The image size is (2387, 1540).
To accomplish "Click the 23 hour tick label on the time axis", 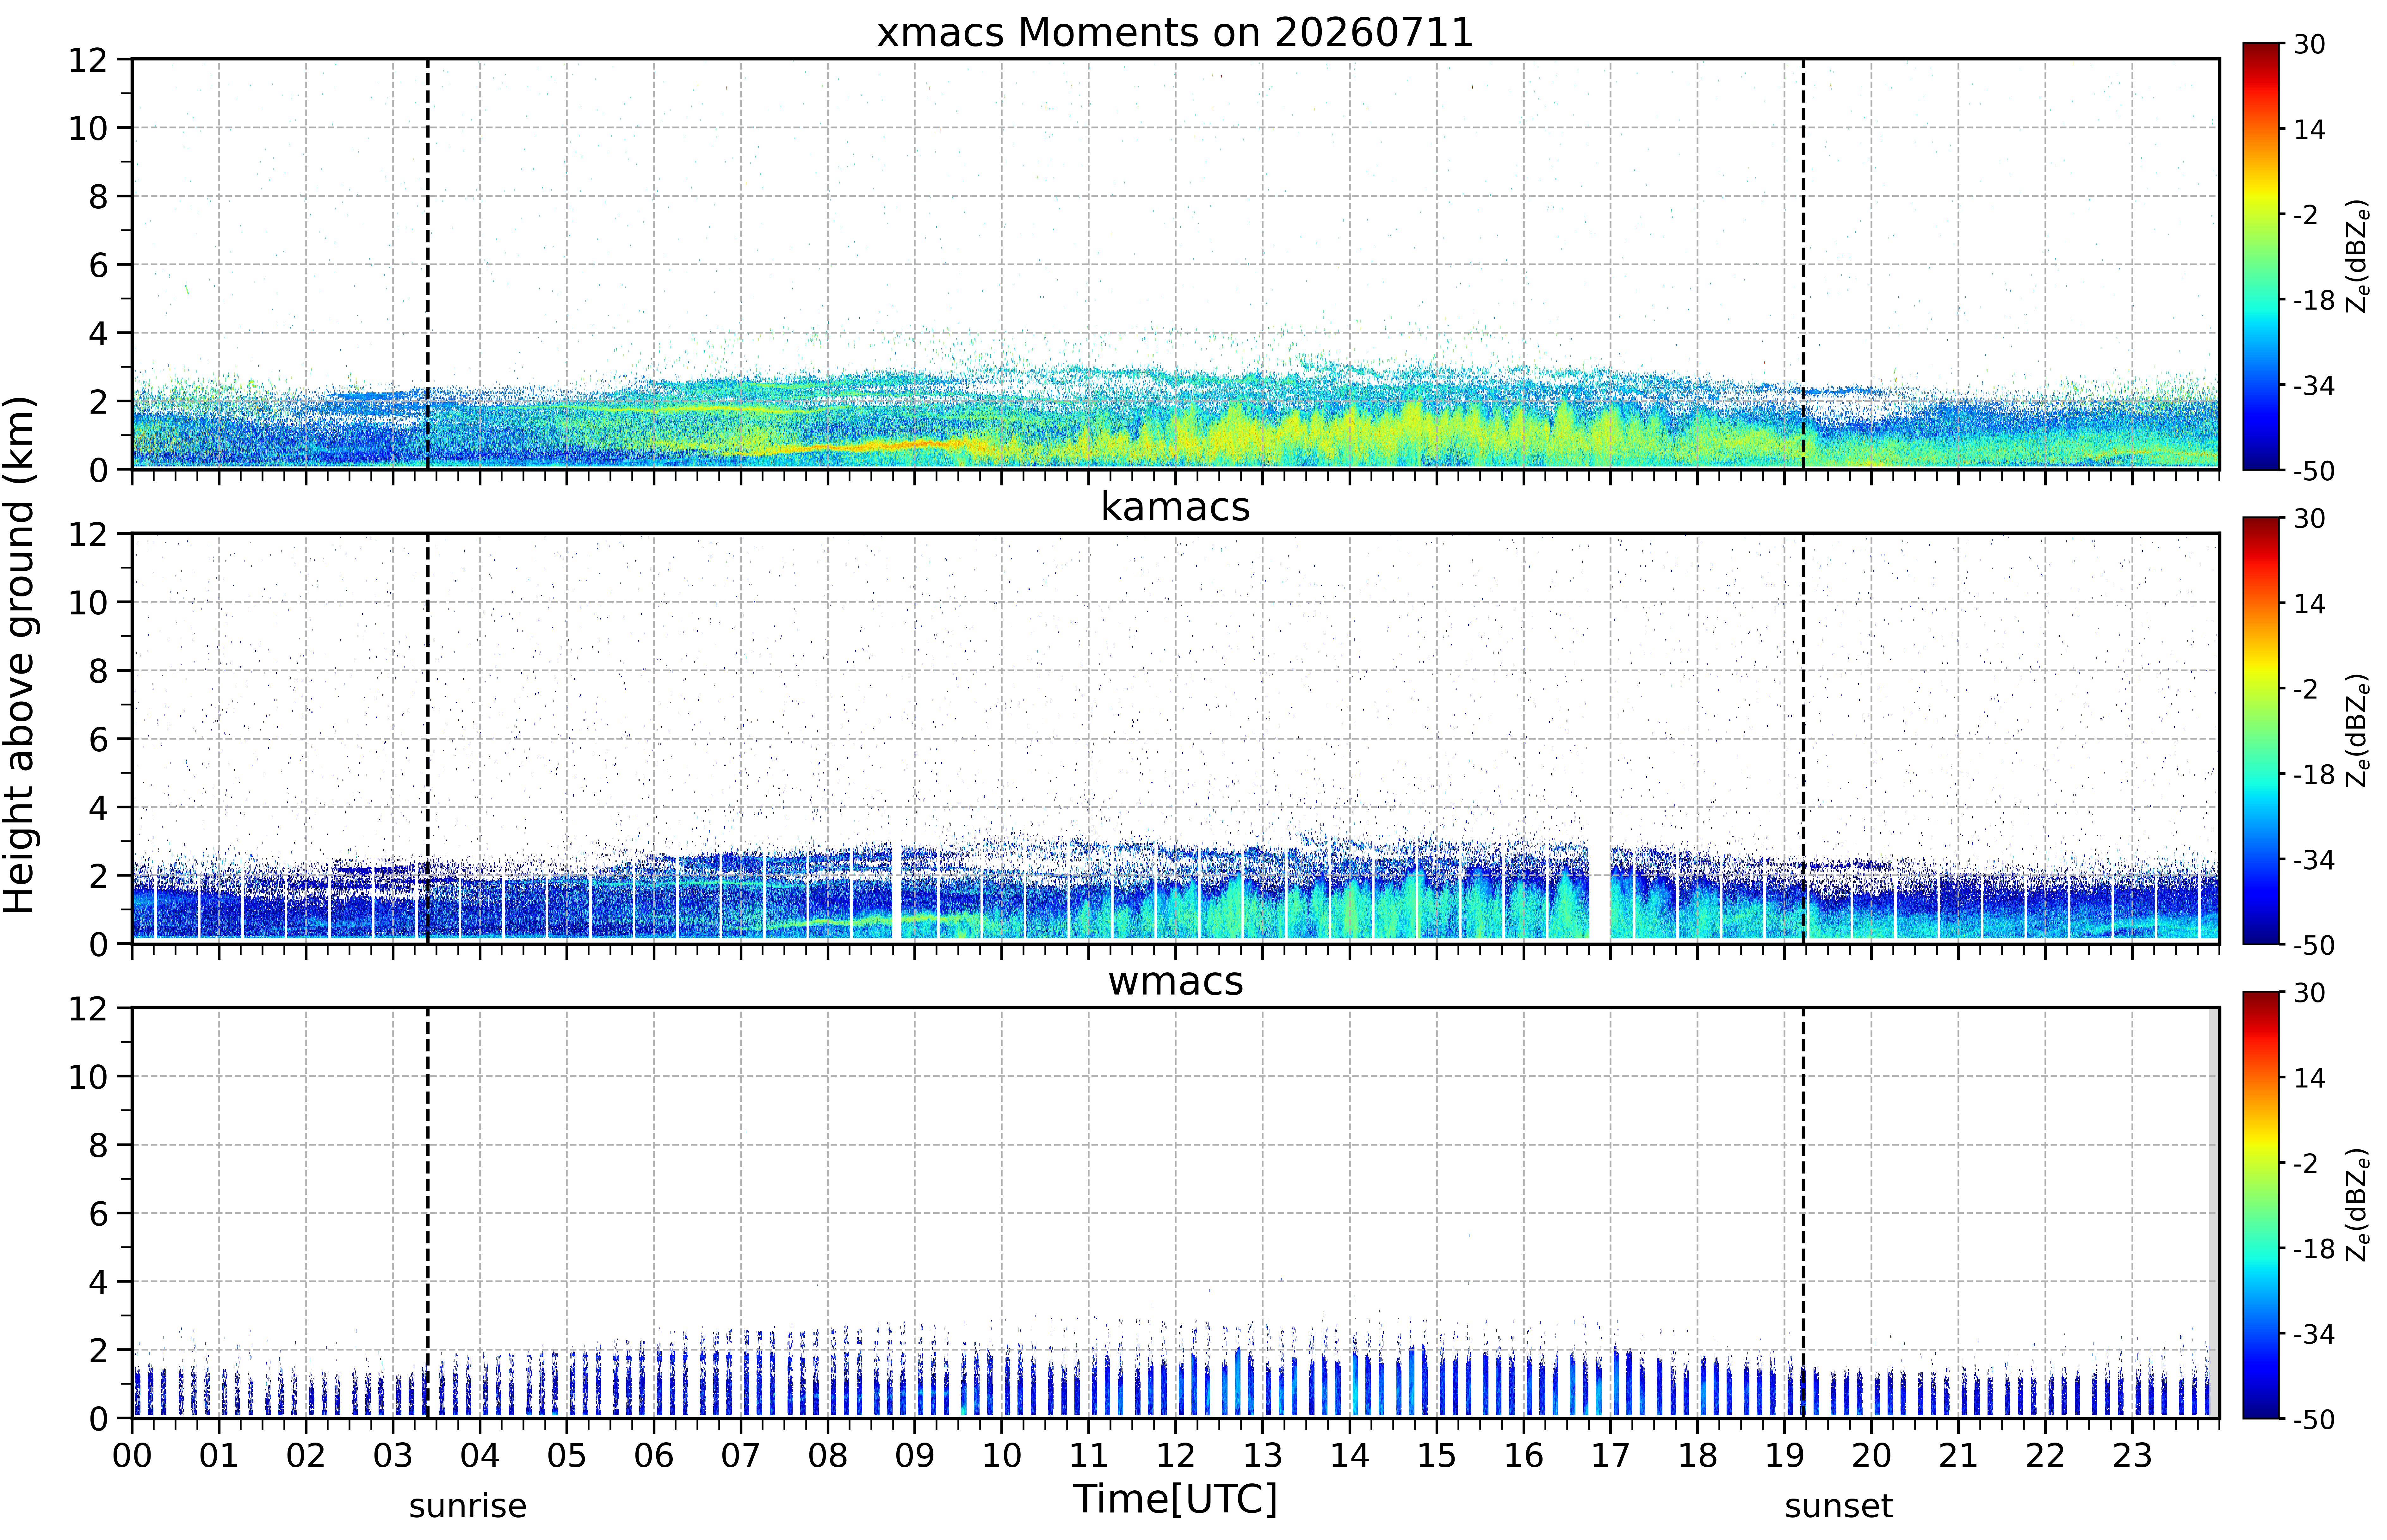I will tap(2132, 1455).
